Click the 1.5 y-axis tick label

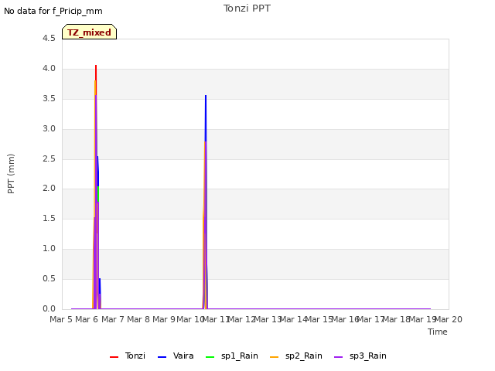(x=49, y=219)
